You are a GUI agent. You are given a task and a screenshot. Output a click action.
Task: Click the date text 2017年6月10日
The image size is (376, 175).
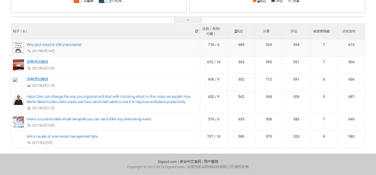pos(43,125)
